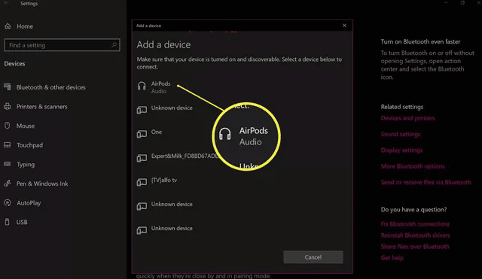Click the search magnifier in Find a setting
The image size is (482, 279).
click(x=114, y=45)
